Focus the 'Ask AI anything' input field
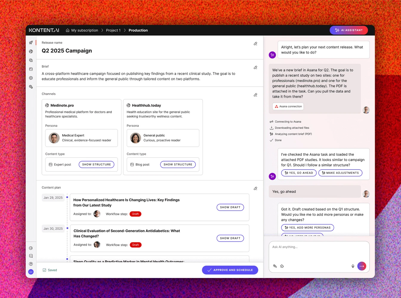The image size is (401, 298). [x=319, y=250]
